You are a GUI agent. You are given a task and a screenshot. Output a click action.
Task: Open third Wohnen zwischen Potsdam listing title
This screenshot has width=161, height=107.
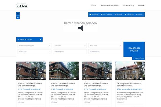click(x=96, y=85)
